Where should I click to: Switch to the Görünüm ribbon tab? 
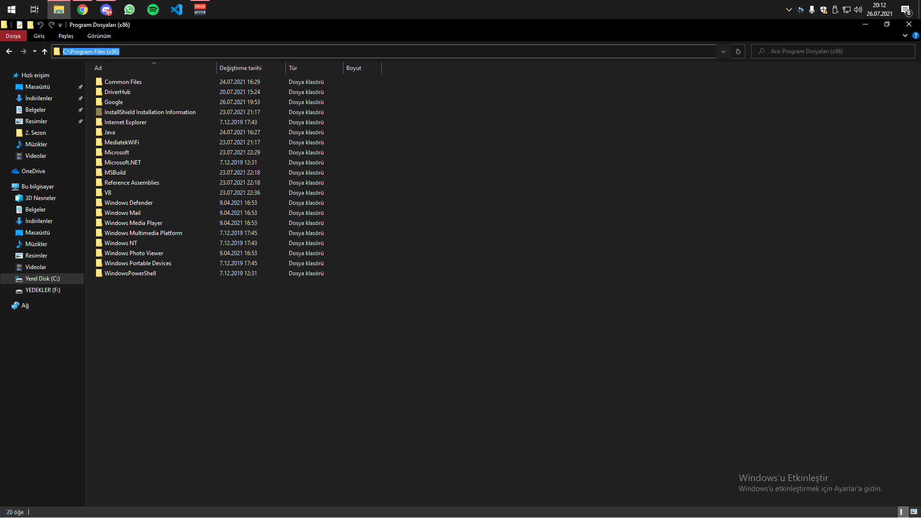click(99, 36)
